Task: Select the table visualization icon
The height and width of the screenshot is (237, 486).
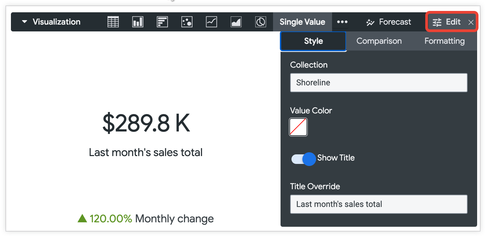Action: tap(113, 22)
